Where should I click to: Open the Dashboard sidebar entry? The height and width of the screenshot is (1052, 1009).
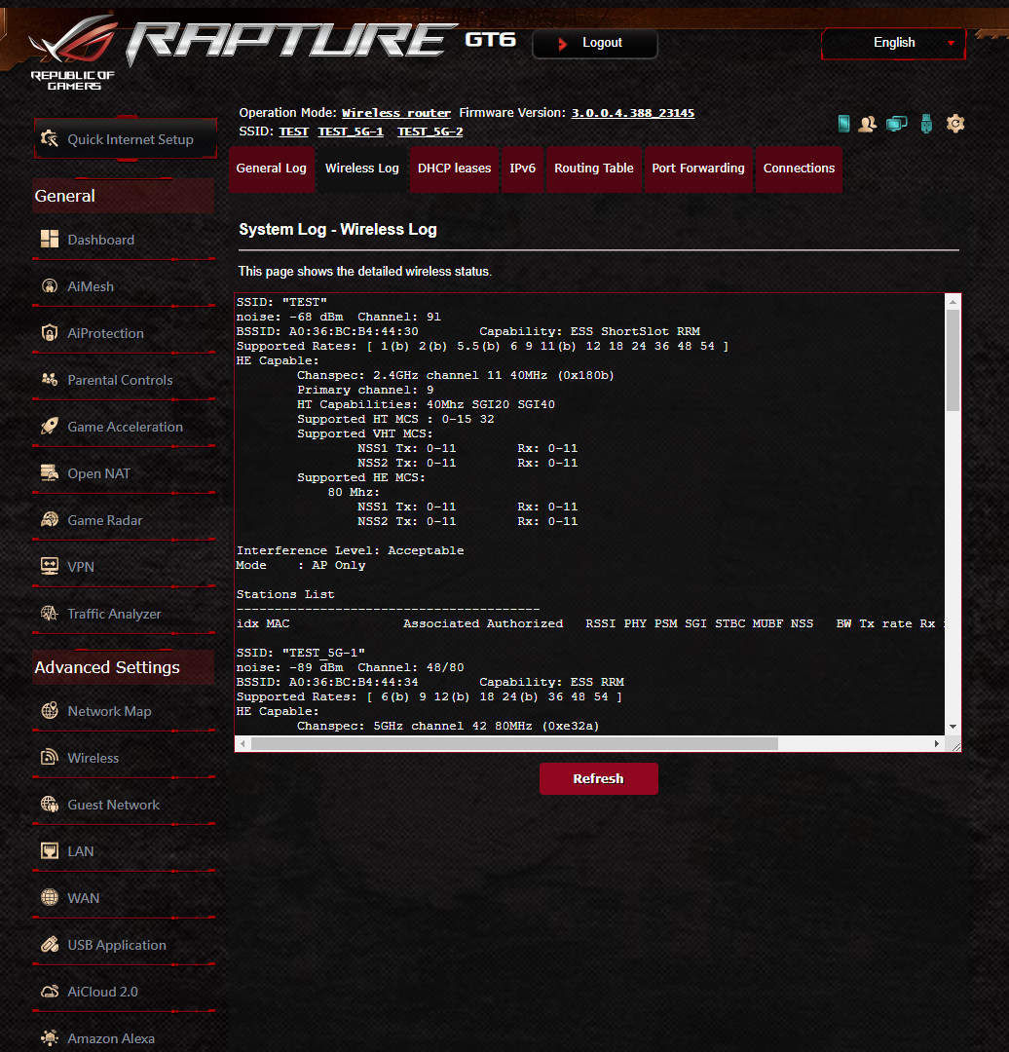point(103,239)
